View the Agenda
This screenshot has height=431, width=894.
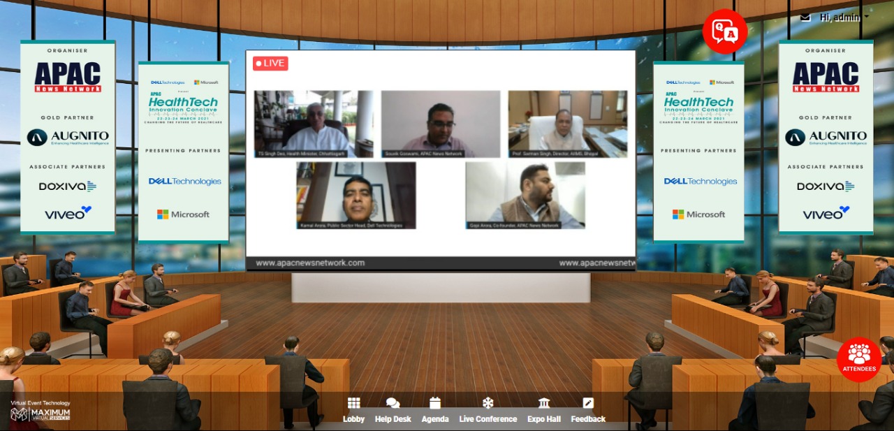(x=435, y=411)
